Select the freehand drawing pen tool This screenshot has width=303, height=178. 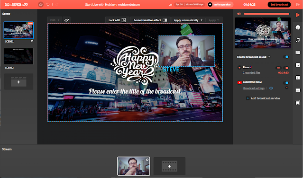[x=66, y=20]
